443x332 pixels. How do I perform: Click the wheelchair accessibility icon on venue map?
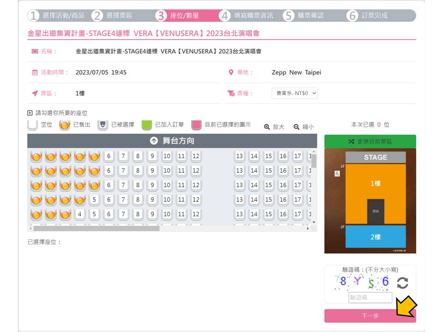click(x=337, y=174)
